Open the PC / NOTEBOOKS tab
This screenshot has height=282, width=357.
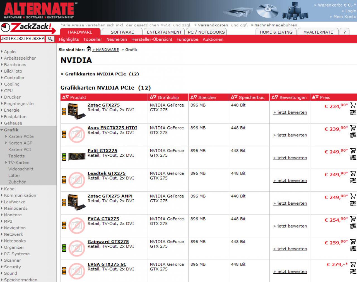pos(206,32)
